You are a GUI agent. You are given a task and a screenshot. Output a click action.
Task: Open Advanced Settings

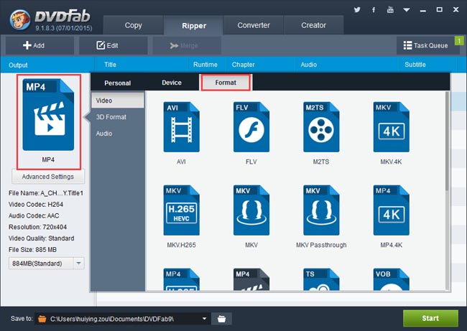point(48,177)
